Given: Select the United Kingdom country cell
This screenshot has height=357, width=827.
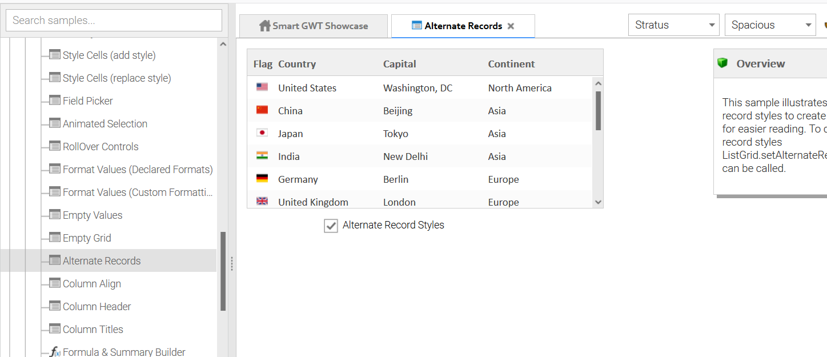Looking at the screenshot, I should click(327, 200).
